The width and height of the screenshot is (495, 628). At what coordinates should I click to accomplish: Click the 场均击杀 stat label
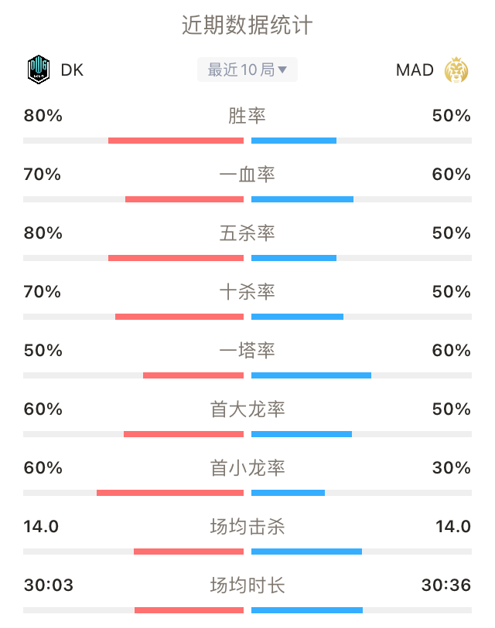pyautogui.click(x=247, y=527)
